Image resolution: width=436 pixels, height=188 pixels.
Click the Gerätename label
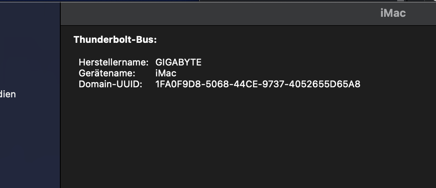coord(107,73)
